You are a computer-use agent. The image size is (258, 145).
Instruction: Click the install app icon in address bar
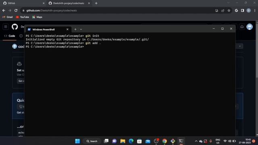pos(217,10)
